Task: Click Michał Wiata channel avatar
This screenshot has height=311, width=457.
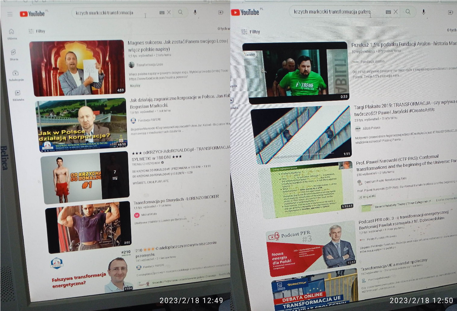Action: point(137,215)
